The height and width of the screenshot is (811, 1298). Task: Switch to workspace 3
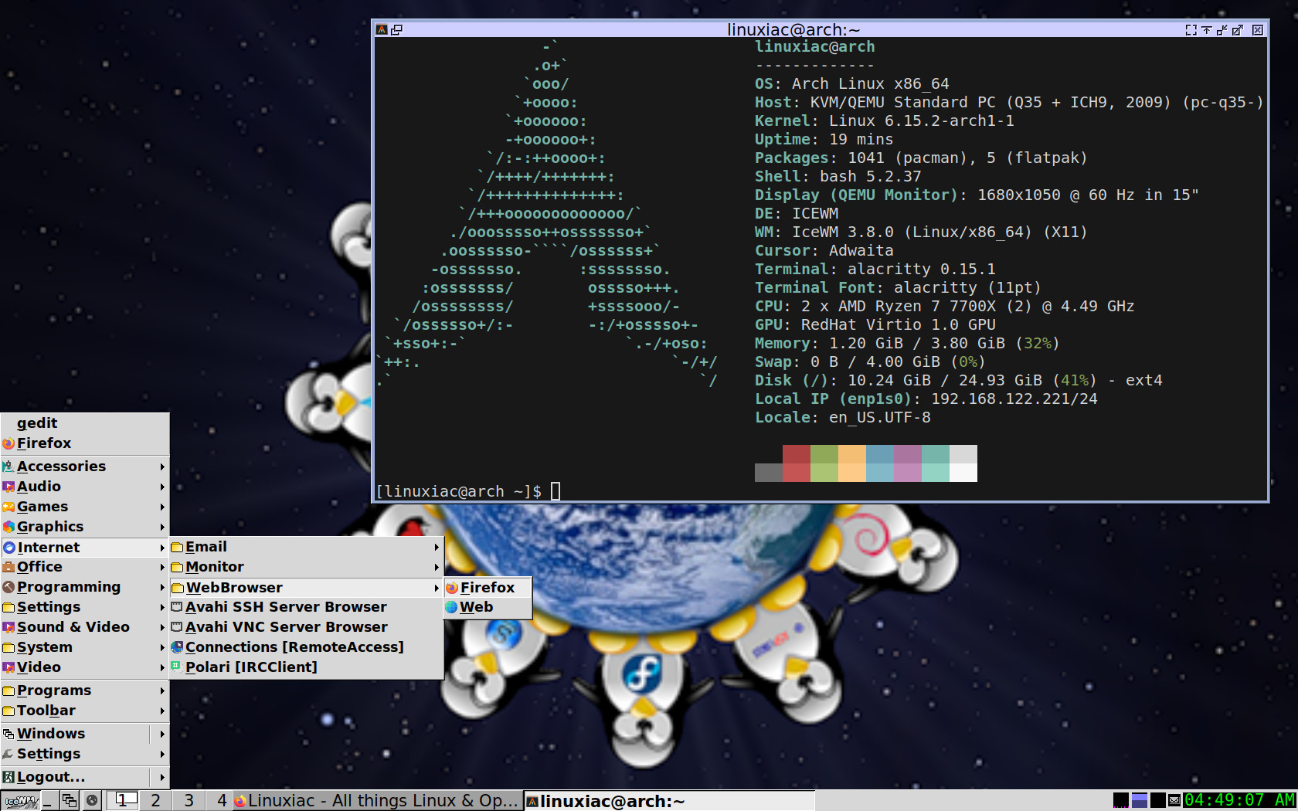pyautogui.click(x=189, y=801)
